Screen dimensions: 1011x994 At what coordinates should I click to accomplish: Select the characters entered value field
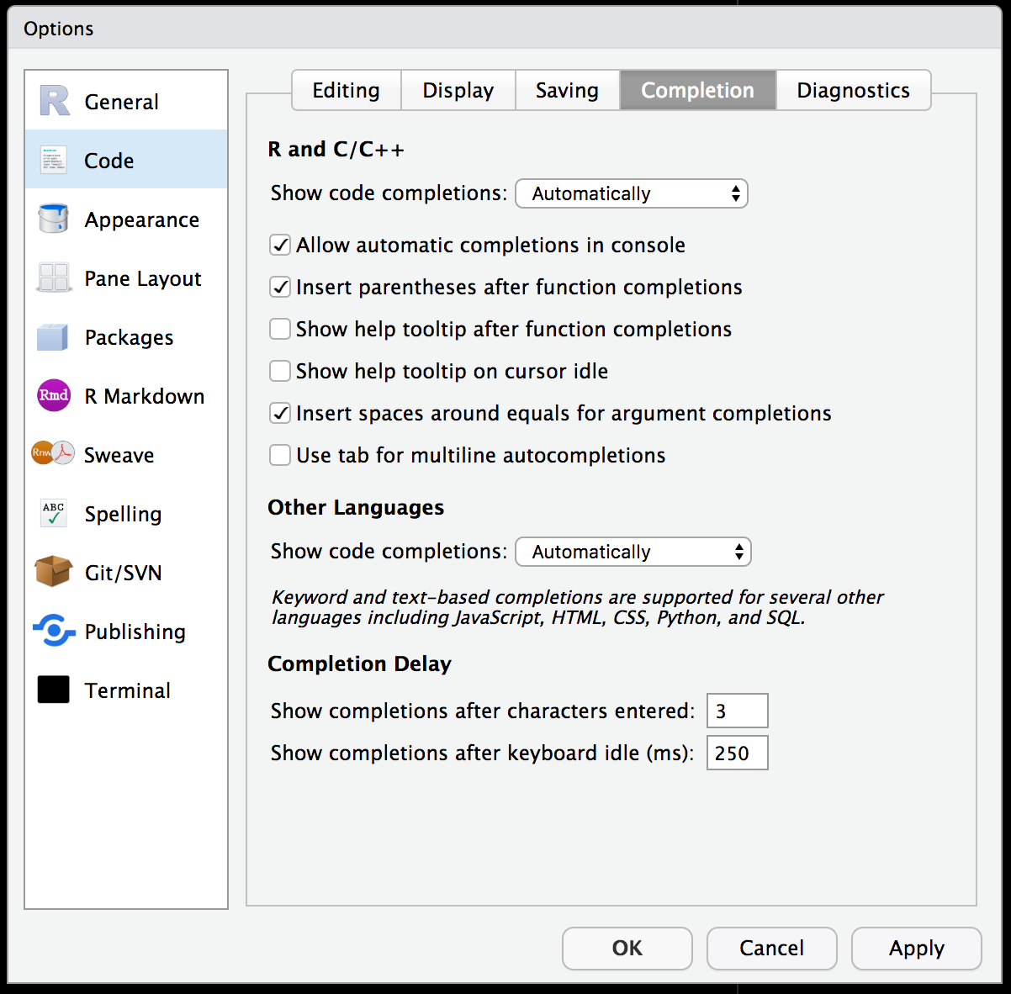(737, 711)
